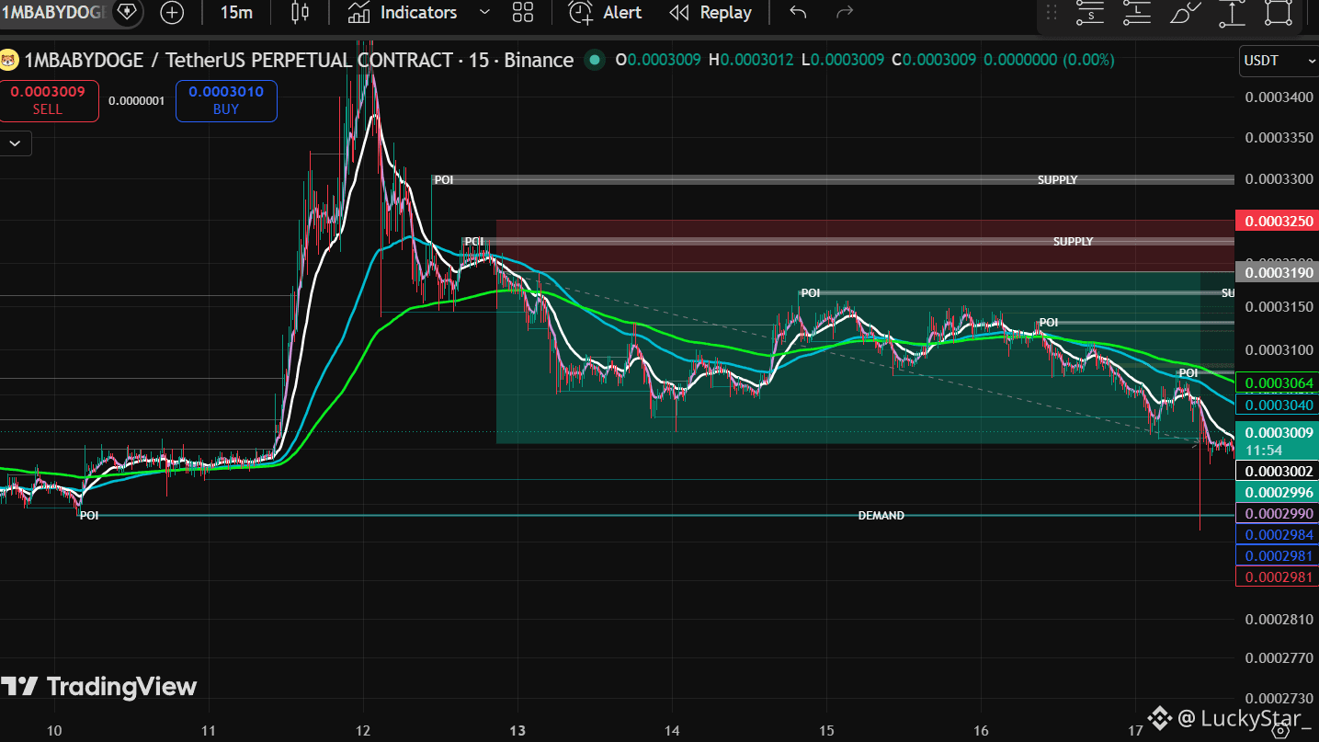Open the candlestick chart type menu
1319x742 pixels.
pos(300,13)
